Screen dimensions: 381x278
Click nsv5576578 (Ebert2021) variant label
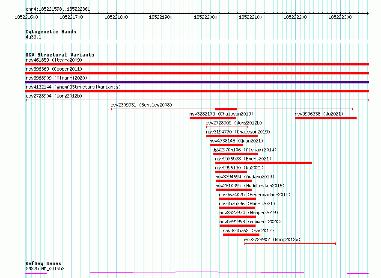coord(243,159)
